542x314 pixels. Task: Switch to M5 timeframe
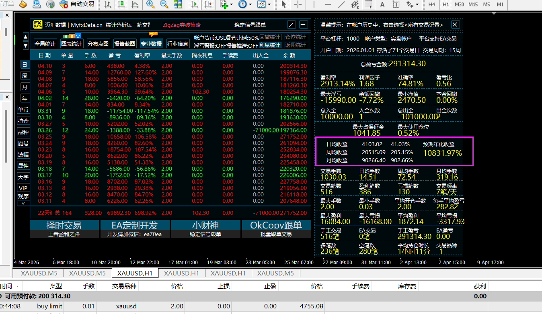[x=487, y=4]
